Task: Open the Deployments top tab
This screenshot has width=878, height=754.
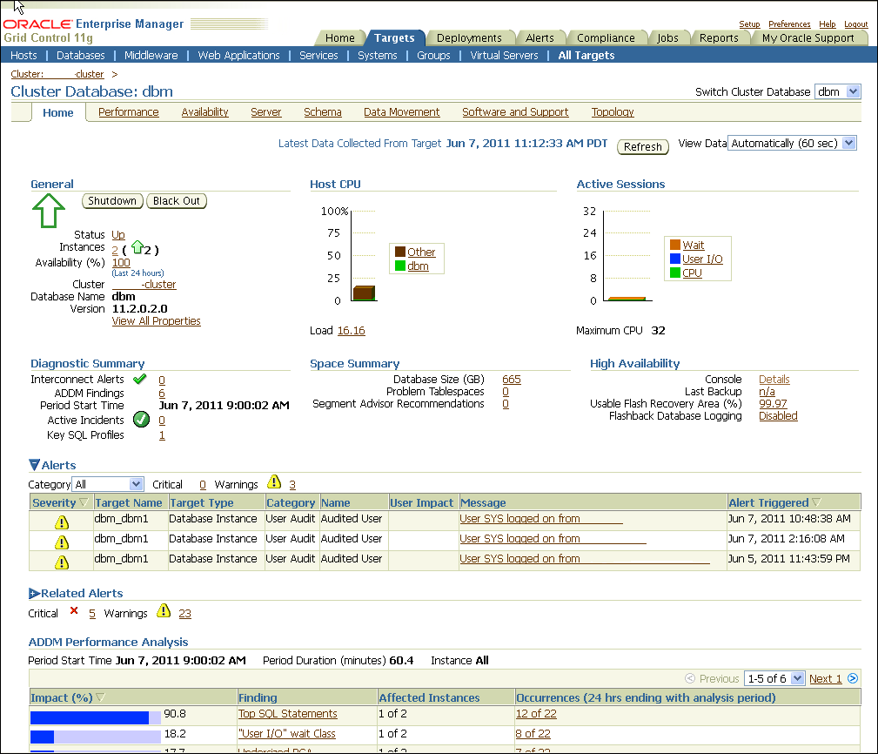Action: (x=469, y=38)
